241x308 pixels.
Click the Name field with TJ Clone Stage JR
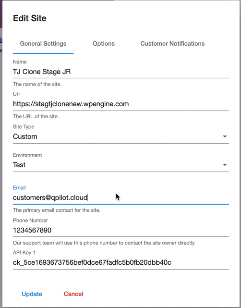click(121, 72)
